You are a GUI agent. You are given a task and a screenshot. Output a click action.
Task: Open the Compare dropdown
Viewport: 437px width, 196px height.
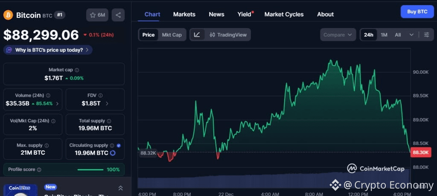(338, 35)
